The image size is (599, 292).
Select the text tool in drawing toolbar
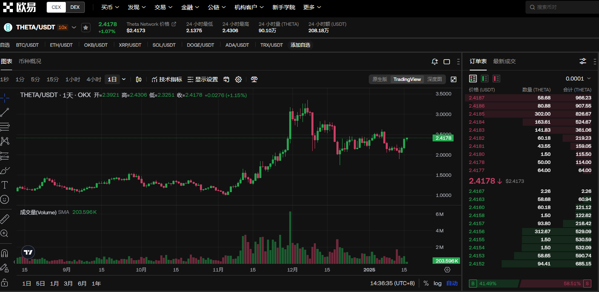pyautogui.click(x=5, y=185)
